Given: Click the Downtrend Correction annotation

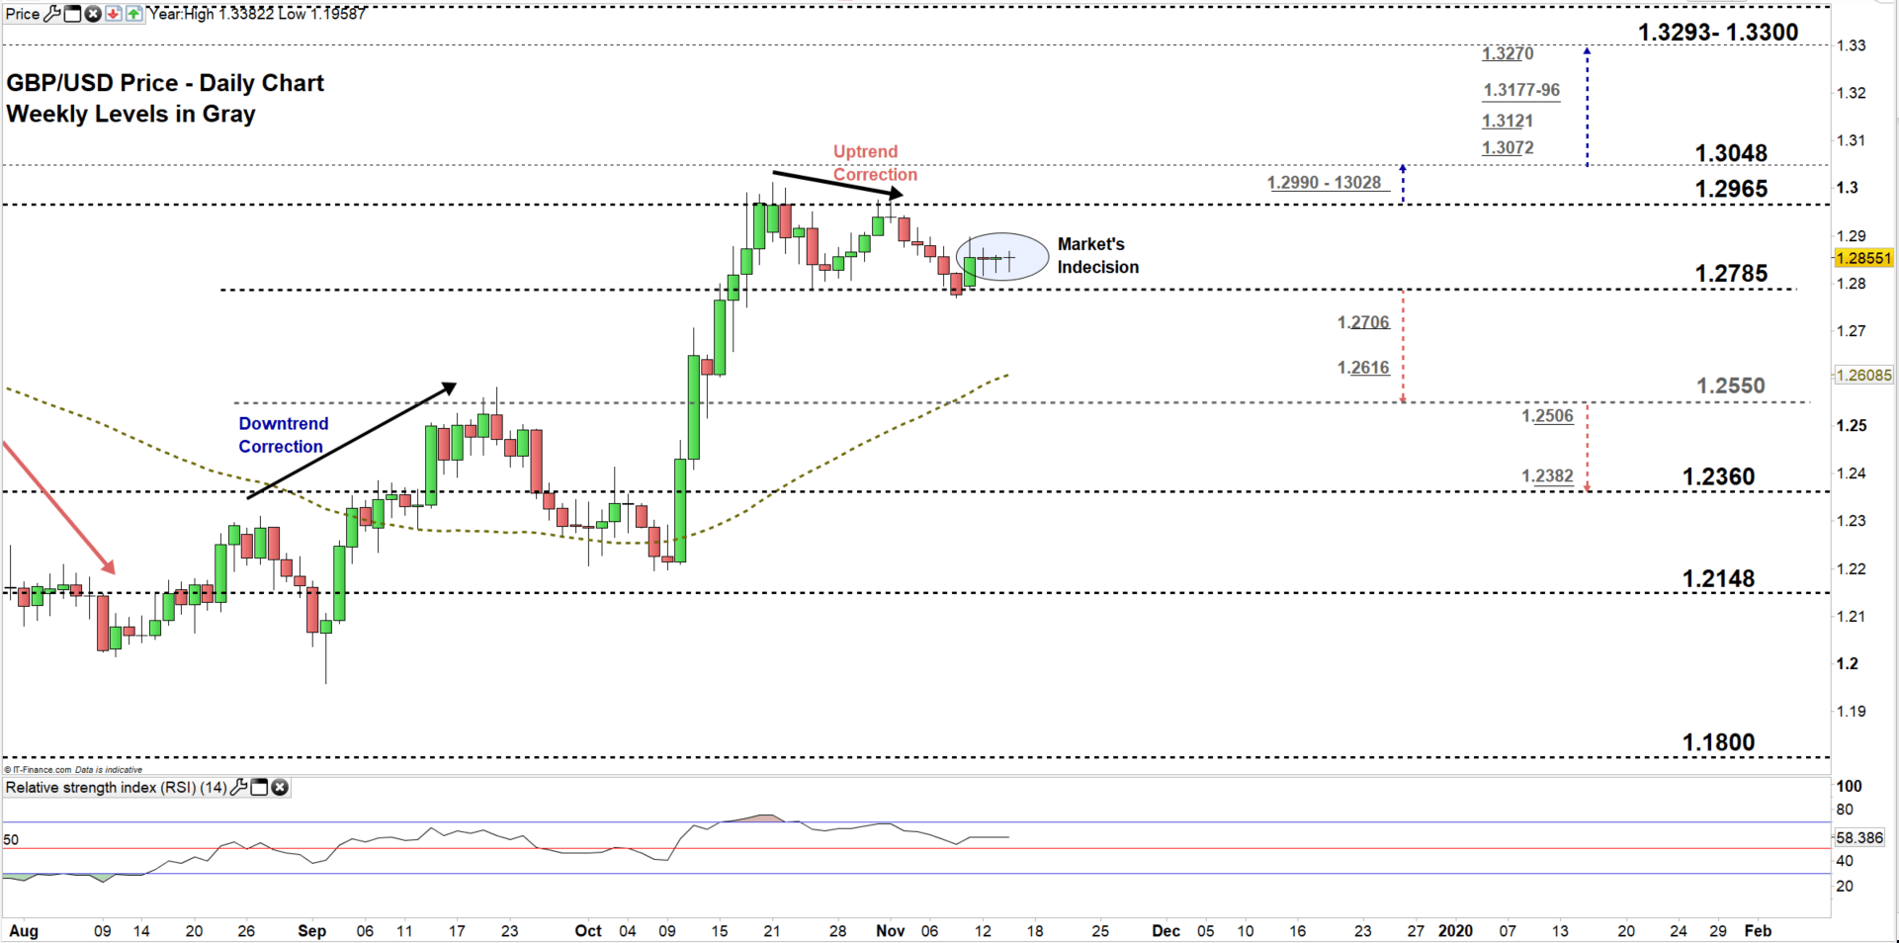Looking at the screenshot, I should (x=283, y=435).
